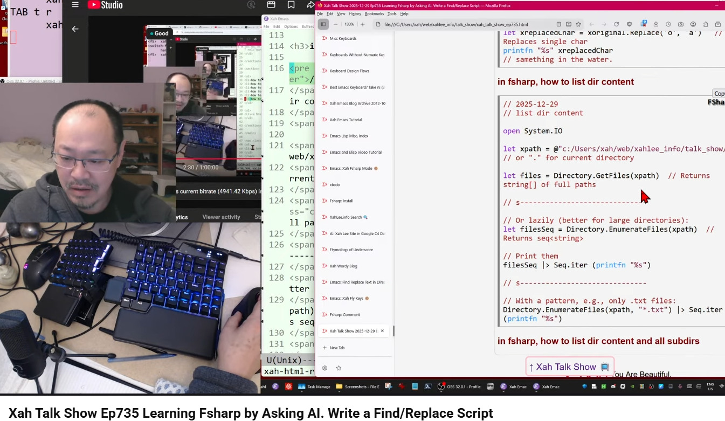Toggle the Firefox sidebar button
725x421 pixels.
[x=323, y=24]
